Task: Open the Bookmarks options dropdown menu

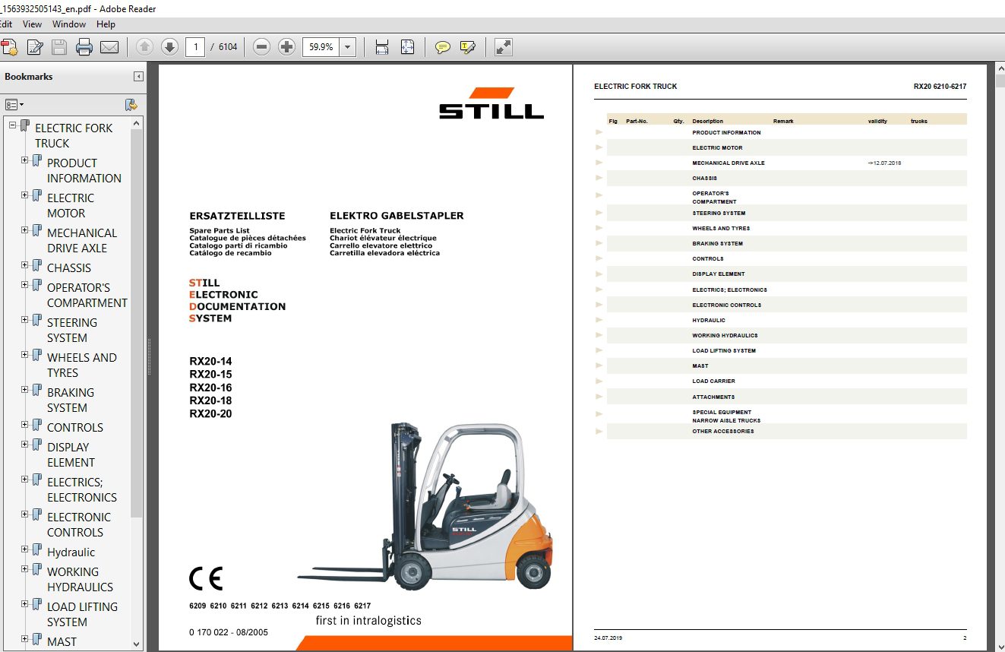Action: pos(14,105)
